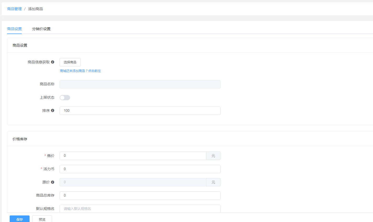Click the 上架状态 label

[x=47, y=97]
